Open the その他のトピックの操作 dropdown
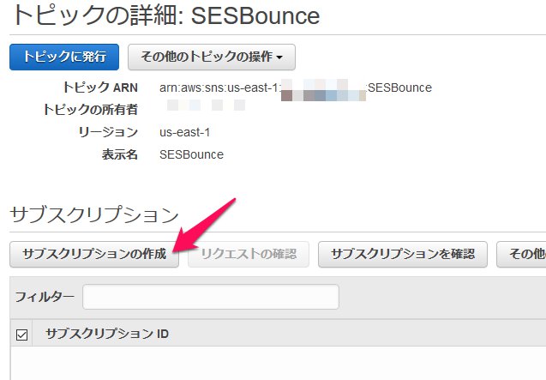The width and height of the screenshot is (546, 380). 211,57
